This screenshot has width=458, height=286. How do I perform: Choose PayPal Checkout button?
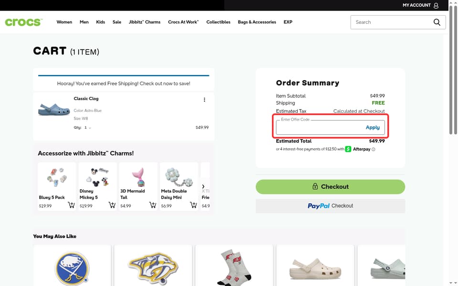click(x=330, y=206)
